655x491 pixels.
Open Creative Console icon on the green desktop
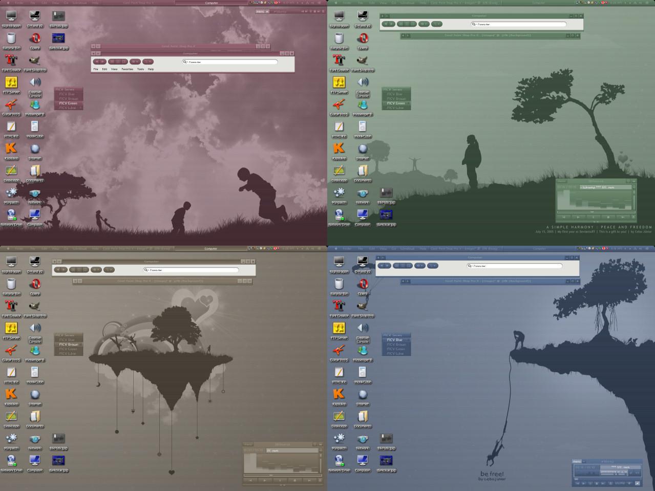pos(363,87)
